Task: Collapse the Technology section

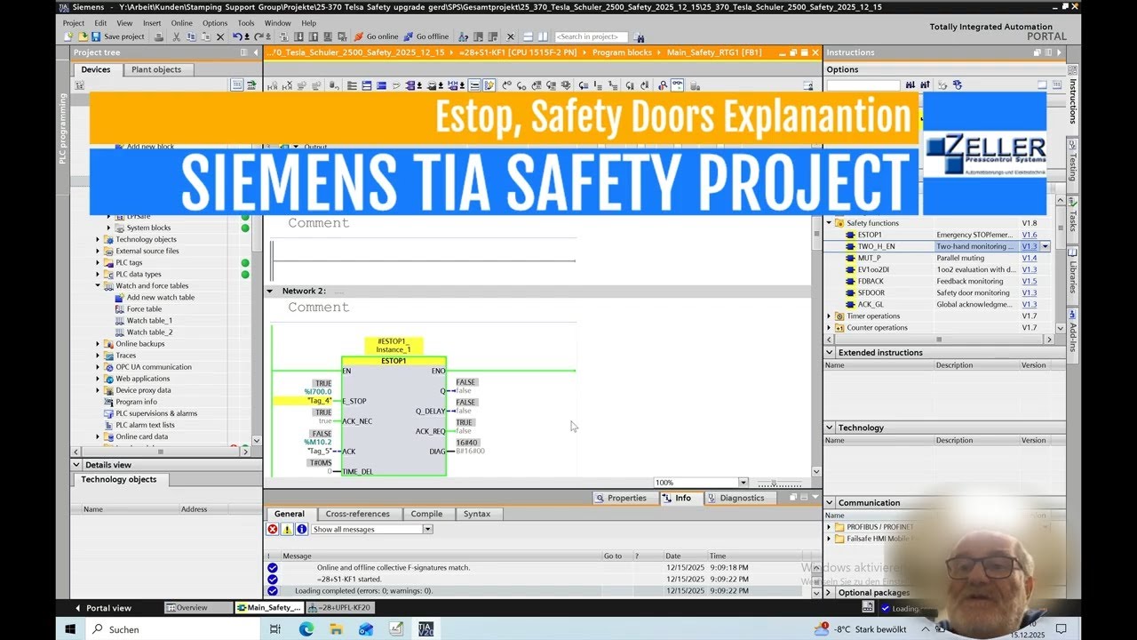Action: [x=830, y=428]
